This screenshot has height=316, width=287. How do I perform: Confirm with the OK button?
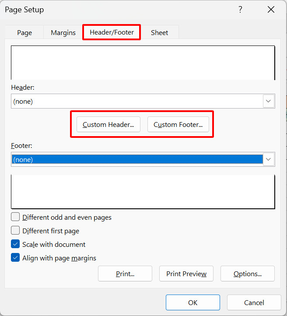(x=192, y=302)
